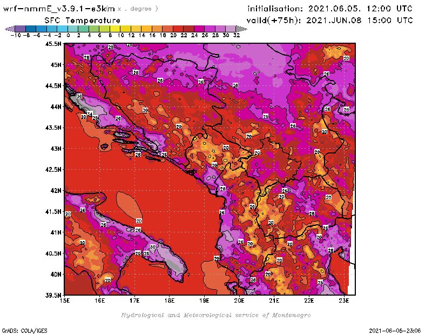Click the '21E' longitude label
Viewport: 432px width, 334px height.
[274, 300]
